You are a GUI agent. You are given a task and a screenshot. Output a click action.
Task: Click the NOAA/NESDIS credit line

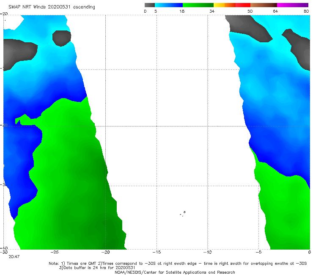pos(175,272)
